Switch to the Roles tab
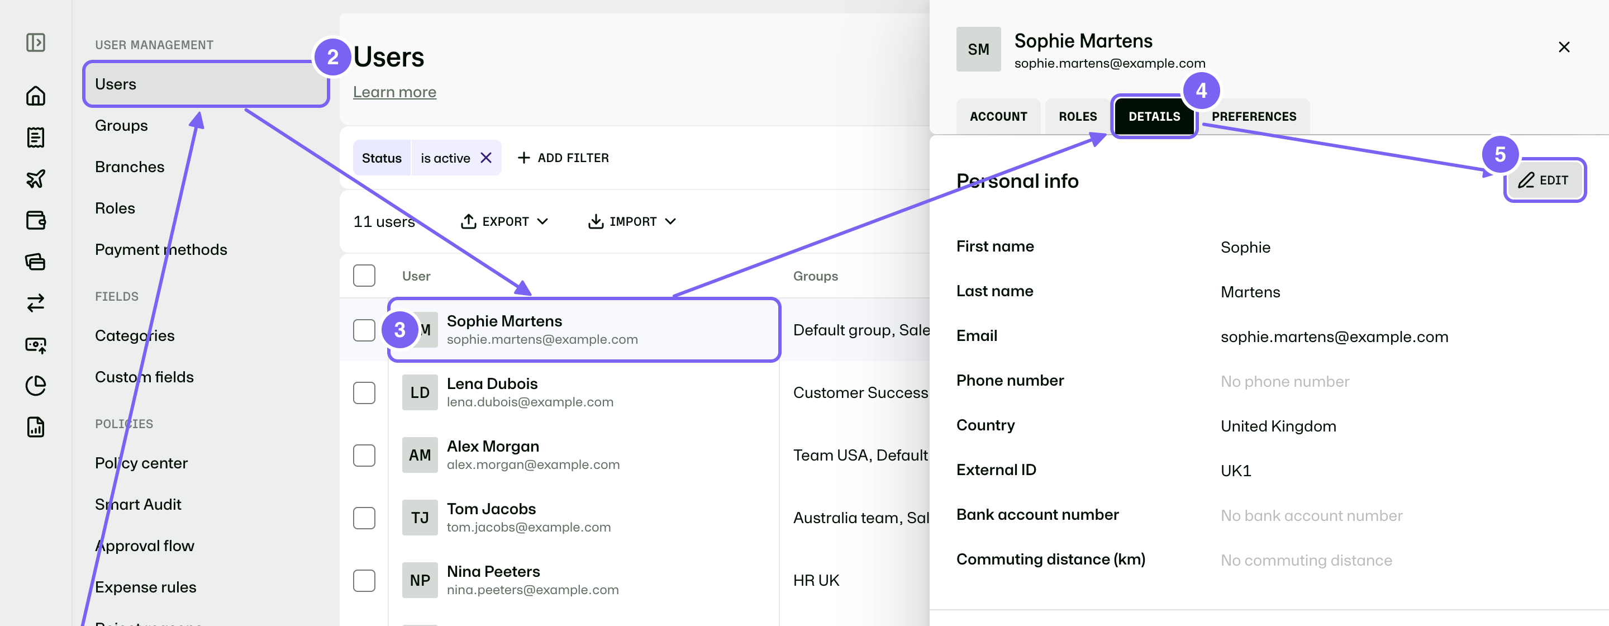Screen dimensions: 1609x626 click(1078, 116)
